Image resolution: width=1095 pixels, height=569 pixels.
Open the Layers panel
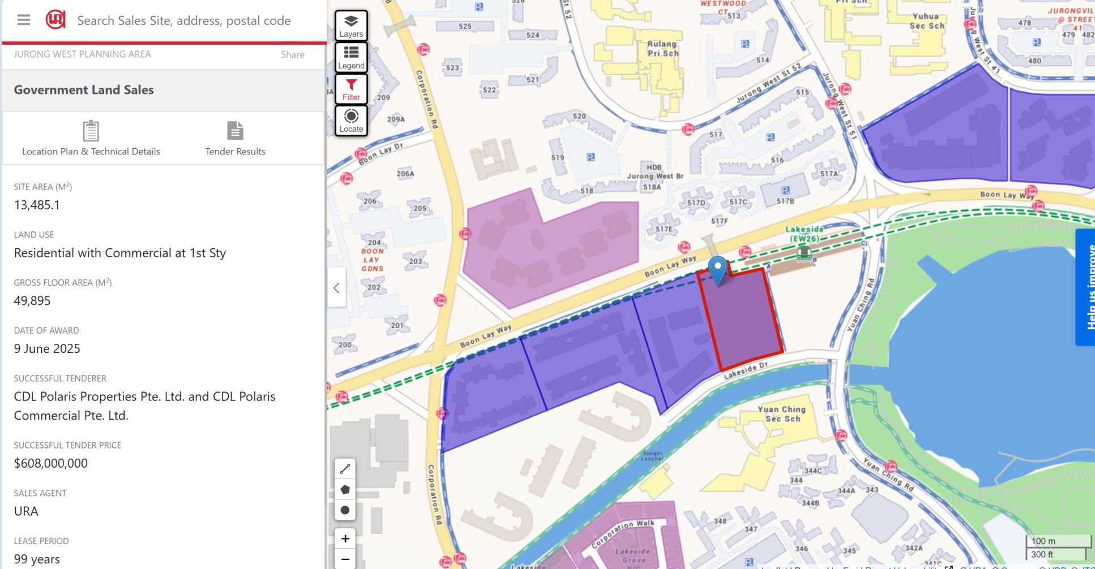click(351, 25)
